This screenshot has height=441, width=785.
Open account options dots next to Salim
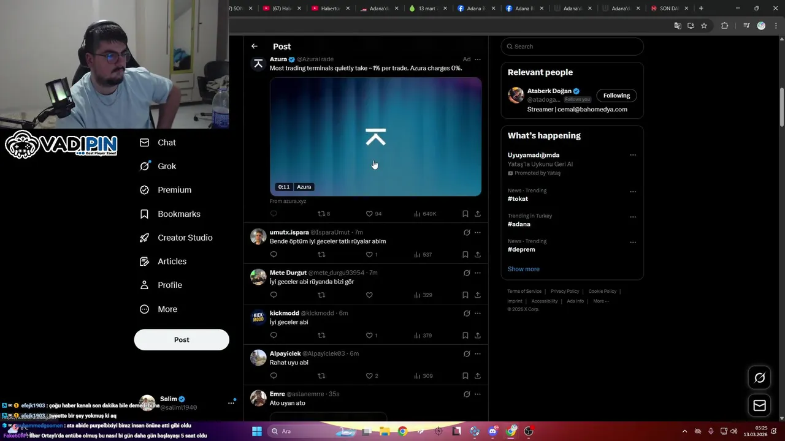click(231, 402)
